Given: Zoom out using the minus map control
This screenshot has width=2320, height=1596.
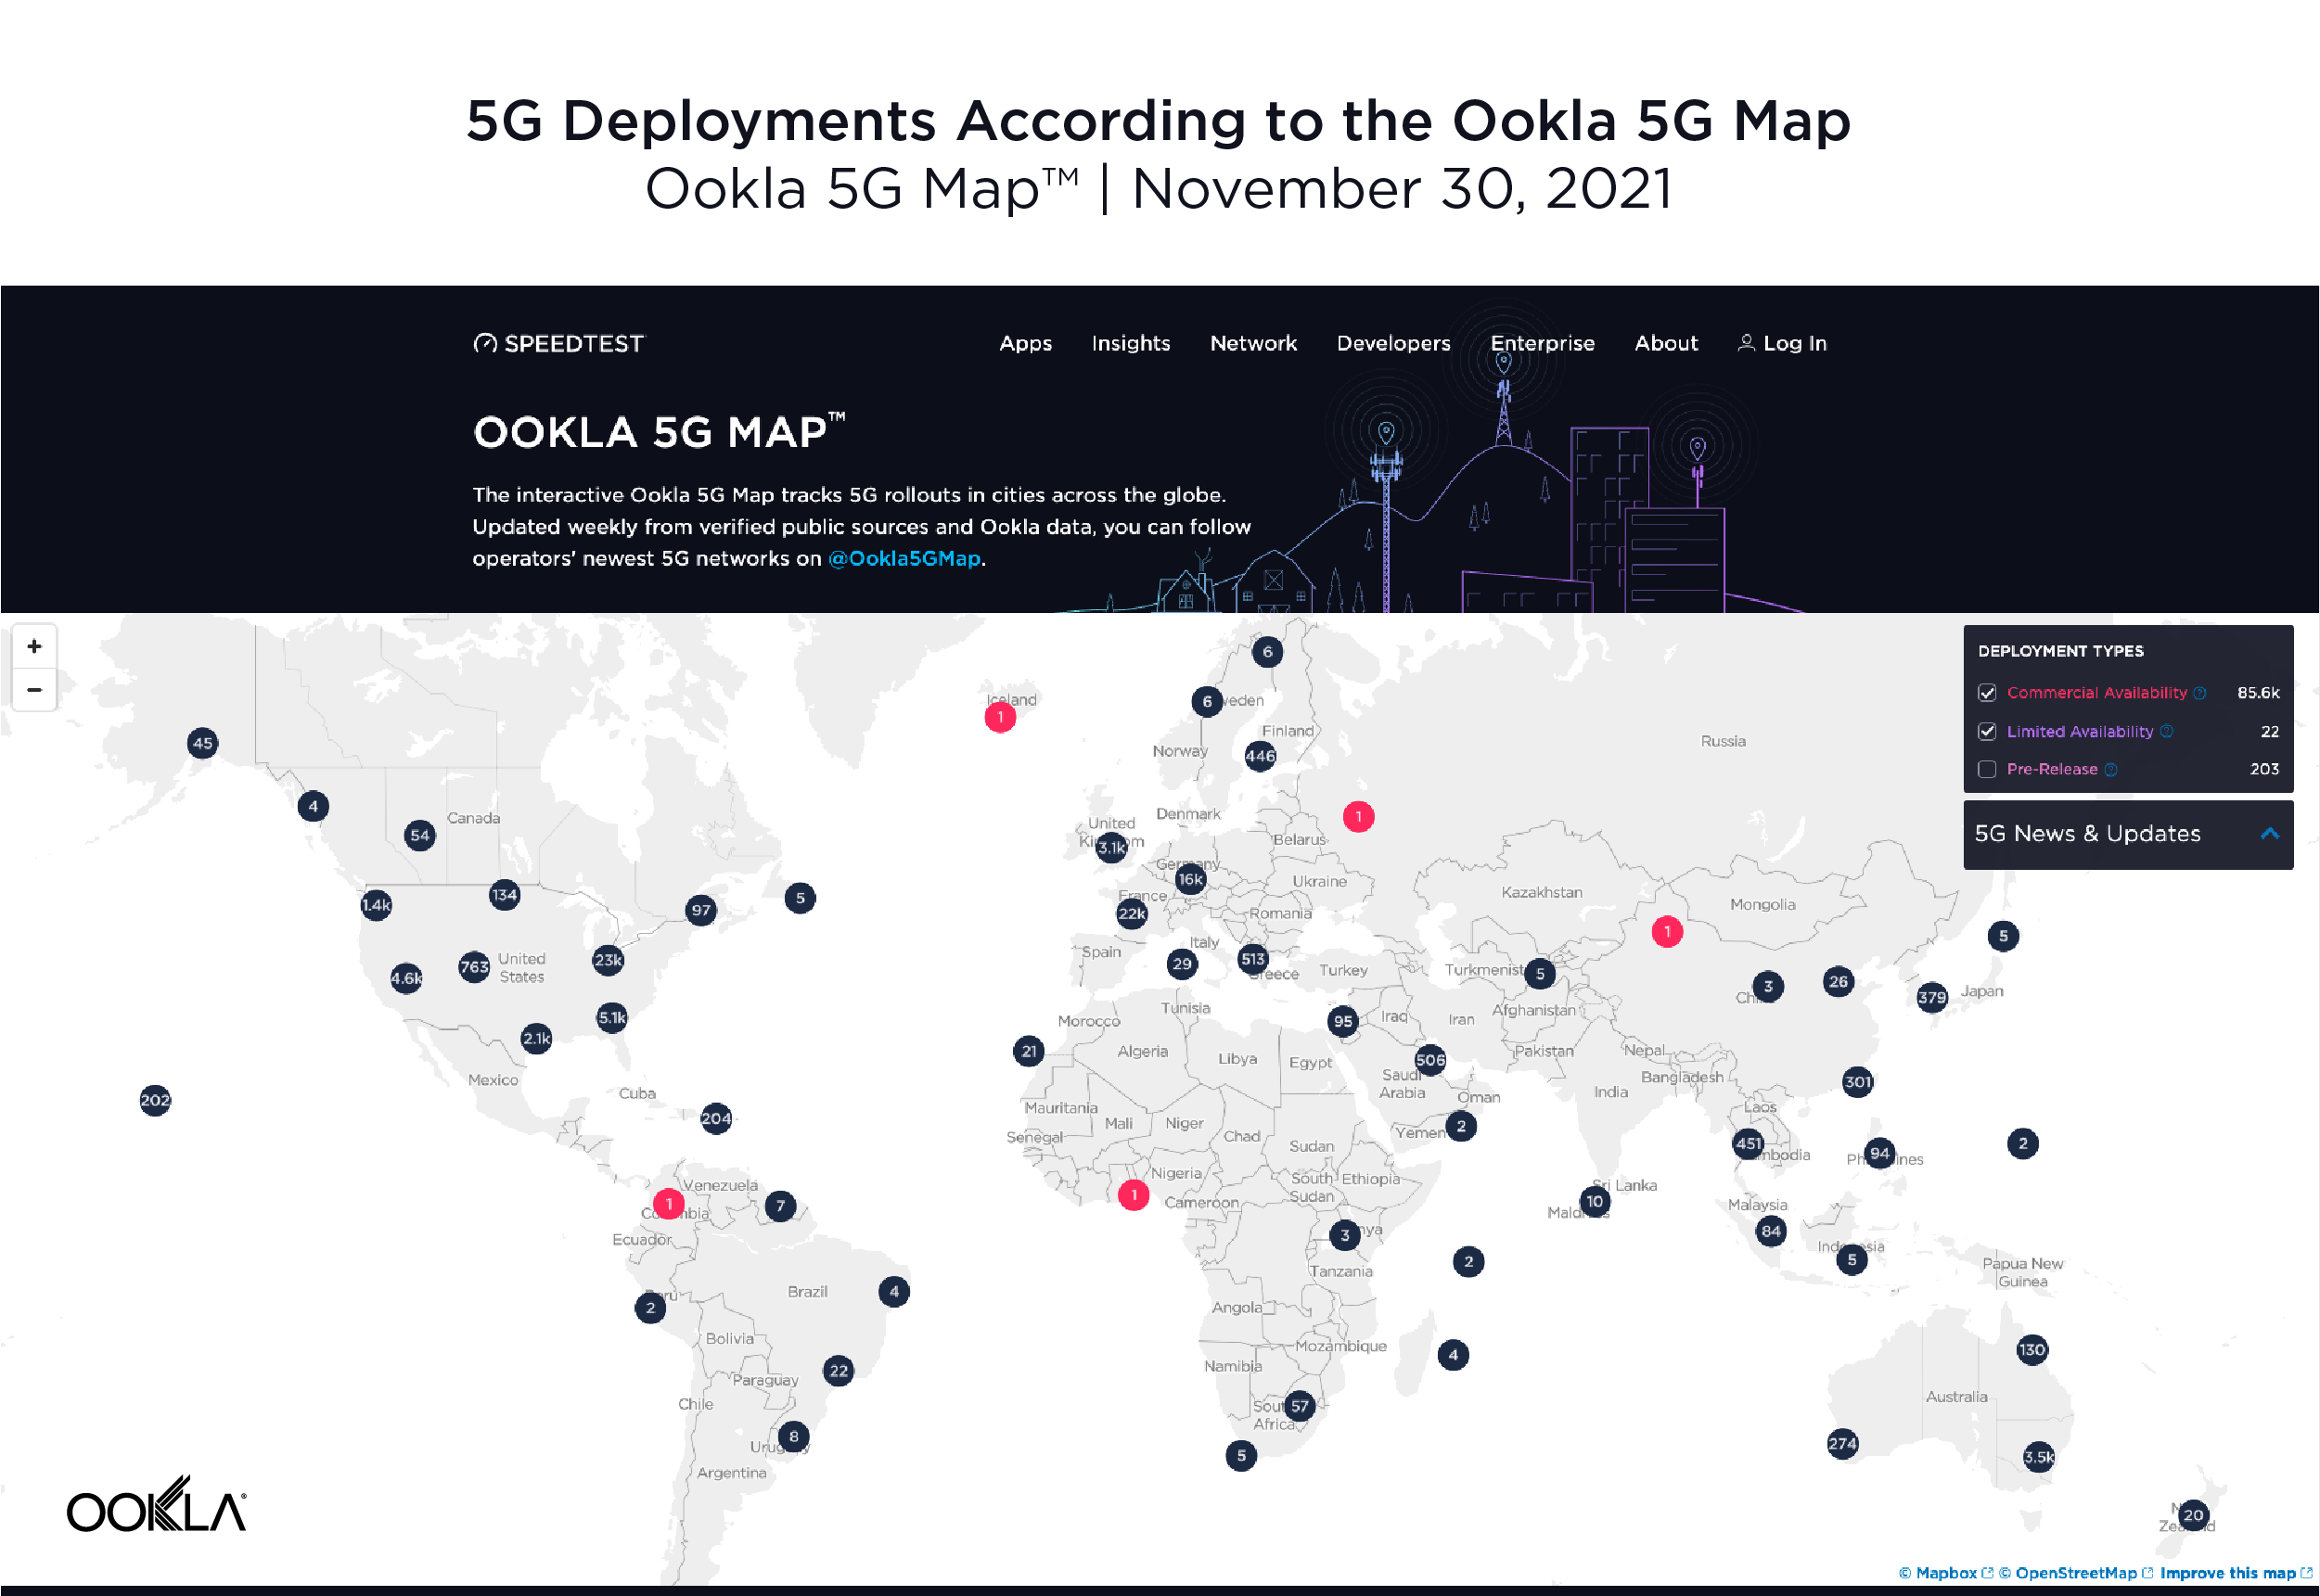Looking at the screenshot, I should click(35, 690).
